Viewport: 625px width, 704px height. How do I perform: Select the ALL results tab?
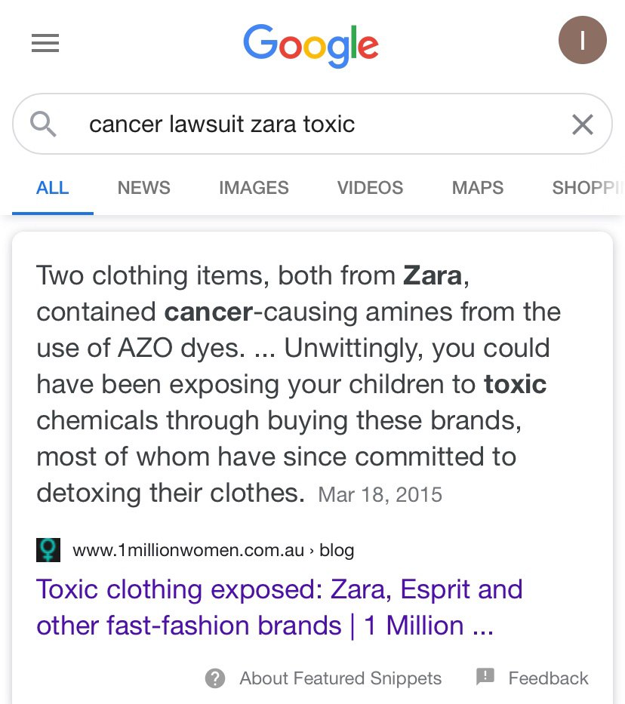(x=53, y=188)
